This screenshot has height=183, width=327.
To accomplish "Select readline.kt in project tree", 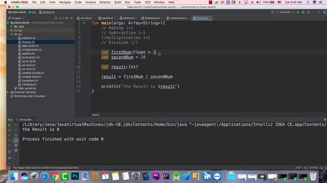I will pos(28,53).
